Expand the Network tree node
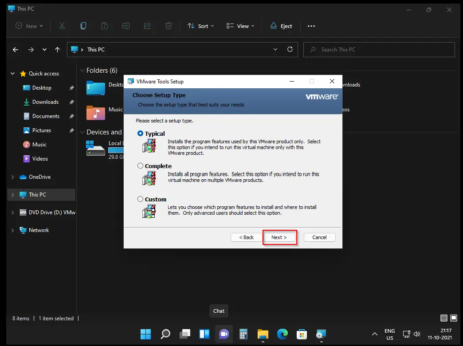This screenshot has width=463, height=346. click(x=13, y=230)
